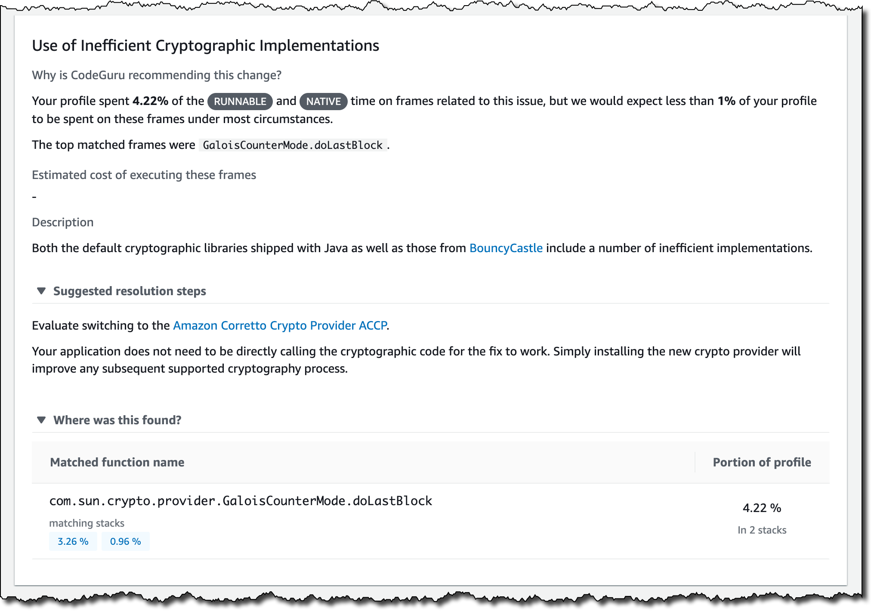Click the Use of Inefficient Cryptographic Implementations title

pos(206,46)
